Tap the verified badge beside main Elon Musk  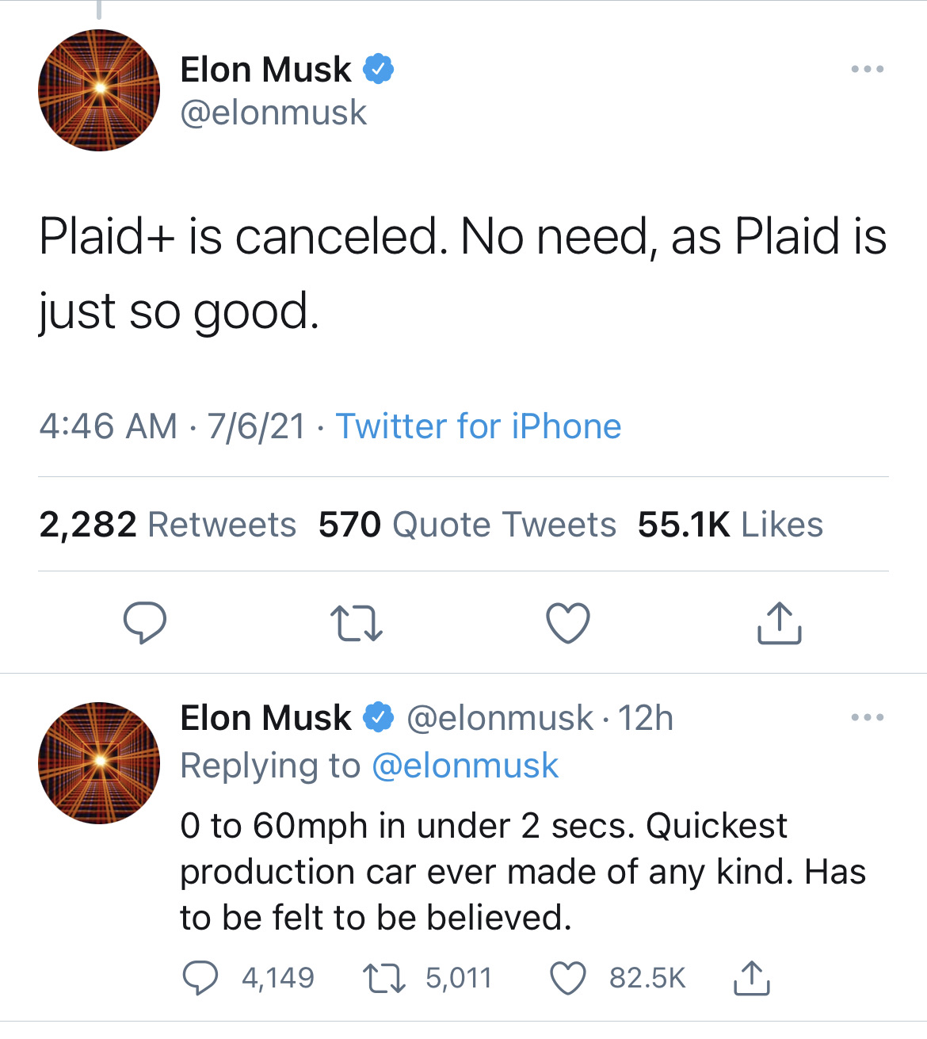coord(379,70)
